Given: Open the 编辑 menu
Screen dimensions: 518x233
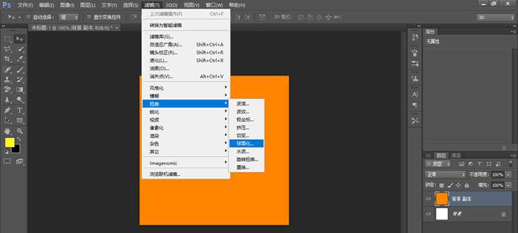Looking at the screenshot, I should 47,5.
